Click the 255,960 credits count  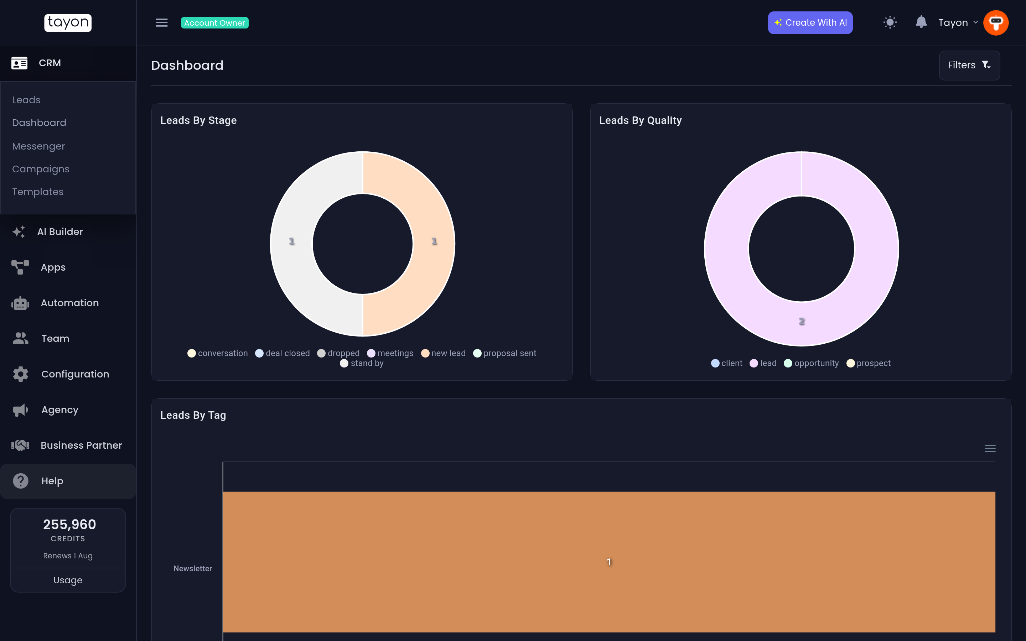(x=69, y=525)
